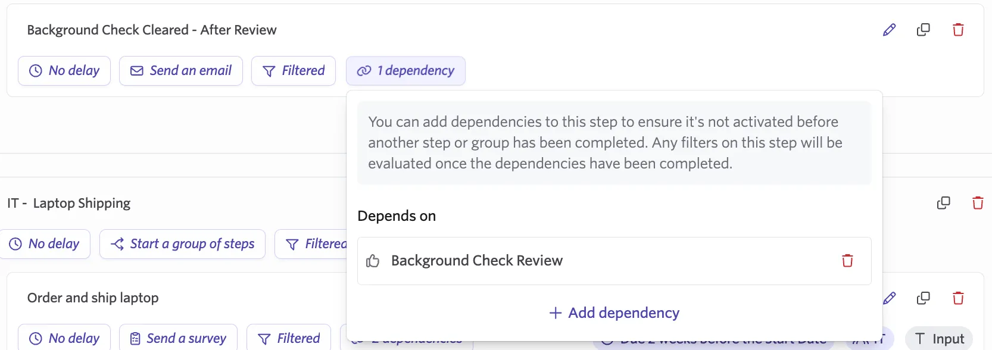Select Background Check Review dependency row

(x=614, y=261)
